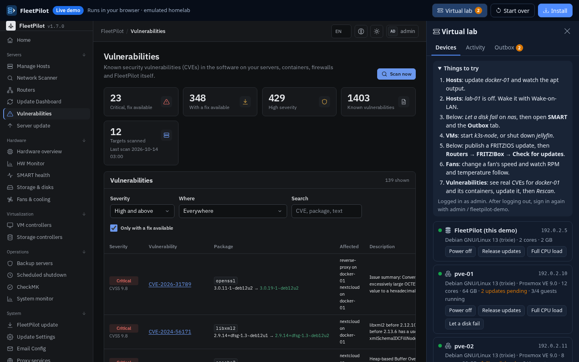Screen dimensions: 579x362
Task: Open VM controllers page
Action: pos(47,225)
